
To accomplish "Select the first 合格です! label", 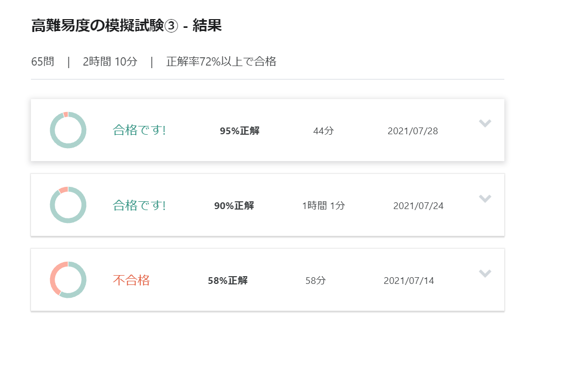I will click(x=139, y=130).
